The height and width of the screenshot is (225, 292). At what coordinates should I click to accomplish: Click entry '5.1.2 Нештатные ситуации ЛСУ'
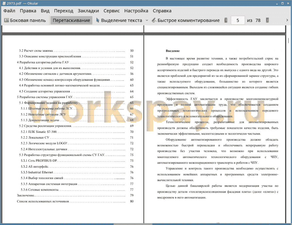click(x=44, y=114)
